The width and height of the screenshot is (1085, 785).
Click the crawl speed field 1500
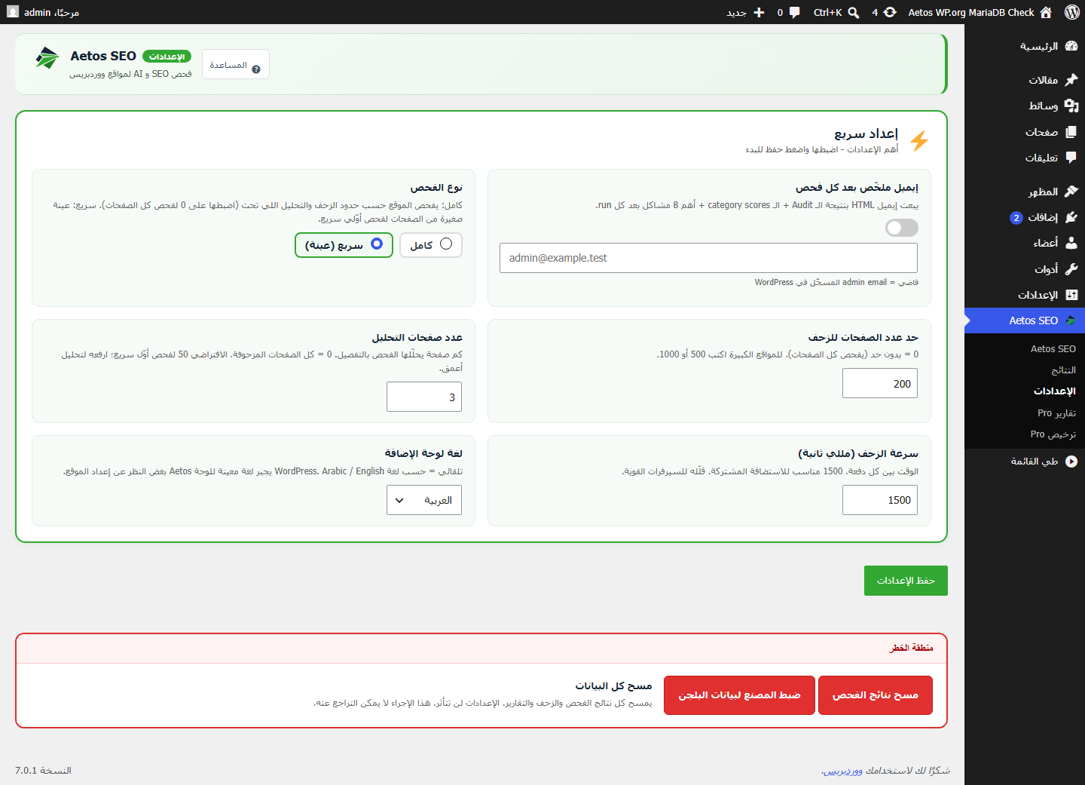point(880,500)
